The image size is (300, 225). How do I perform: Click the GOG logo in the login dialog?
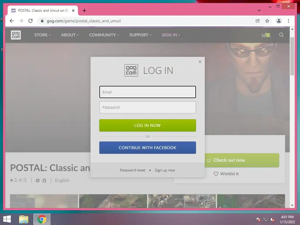[131, 70]
